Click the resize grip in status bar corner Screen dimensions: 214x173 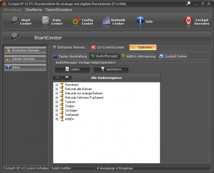tap(210, 169)
